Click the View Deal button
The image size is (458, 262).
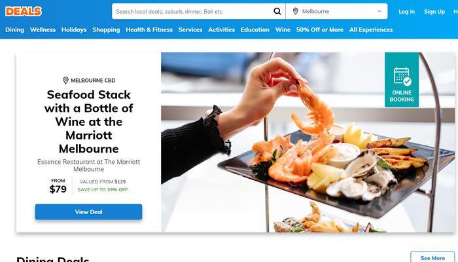[x=88, y=212]
